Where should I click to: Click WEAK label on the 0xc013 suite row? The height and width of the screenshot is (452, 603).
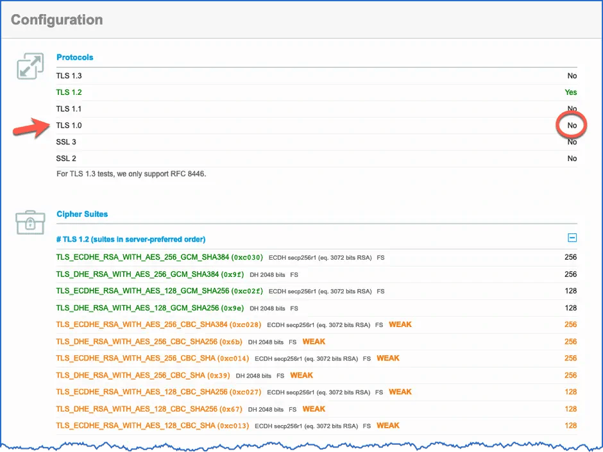tap(387, 426)
